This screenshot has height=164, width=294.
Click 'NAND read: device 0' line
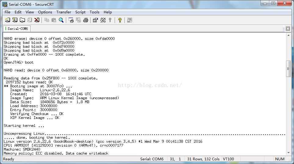[56, 70]
